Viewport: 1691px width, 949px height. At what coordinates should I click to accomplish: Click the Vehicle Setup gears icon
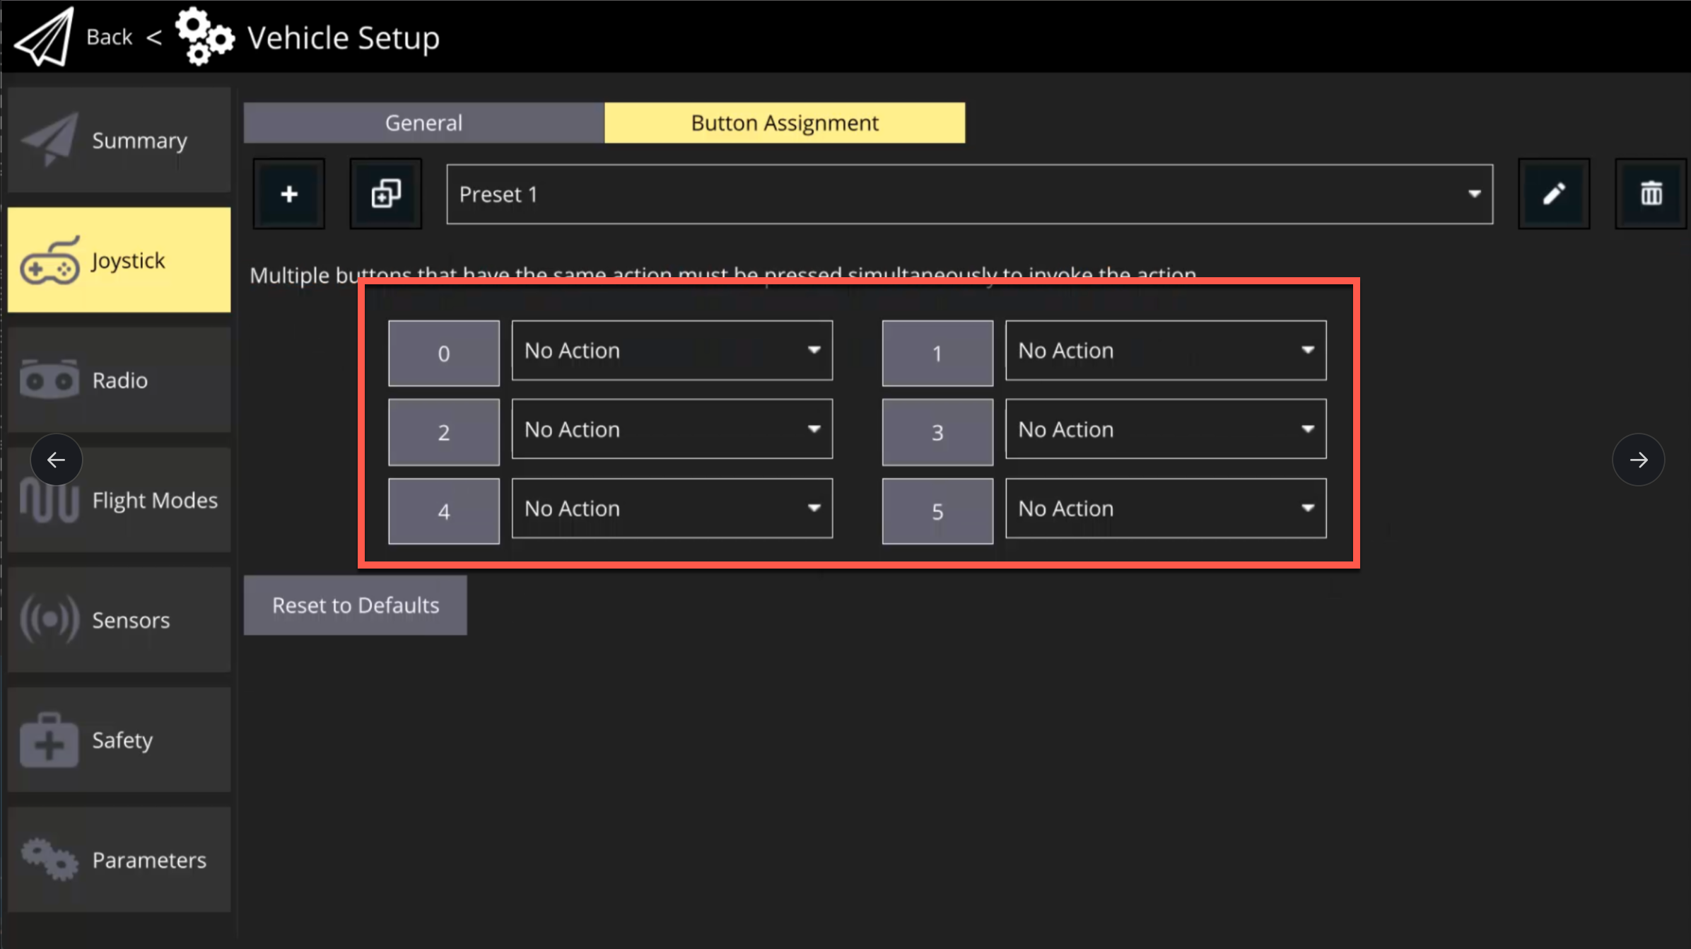pyautogui.click(x=204, y=37)
